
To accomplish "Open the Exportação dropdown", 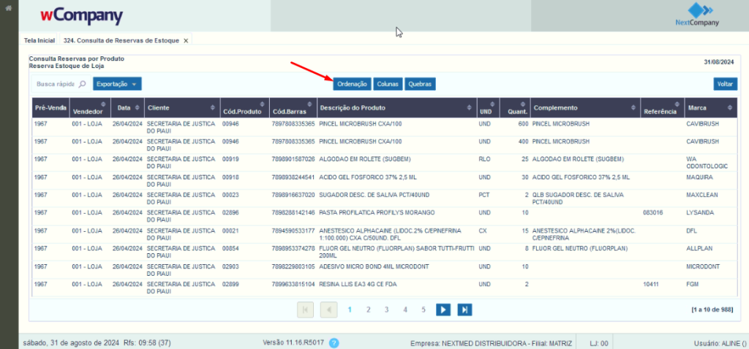I will click(x=117, y=83).
